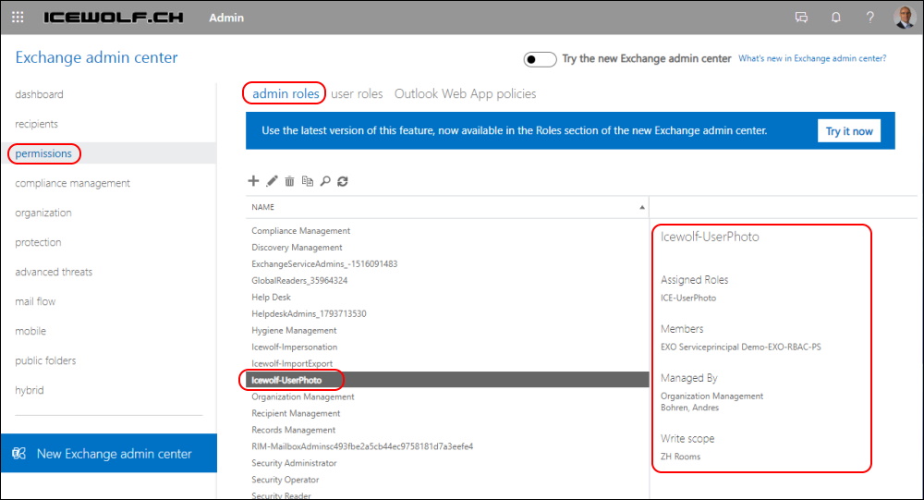Open mobile in the left navigation
This screenshot has width=924, height=500.
(x=30, y=331)
